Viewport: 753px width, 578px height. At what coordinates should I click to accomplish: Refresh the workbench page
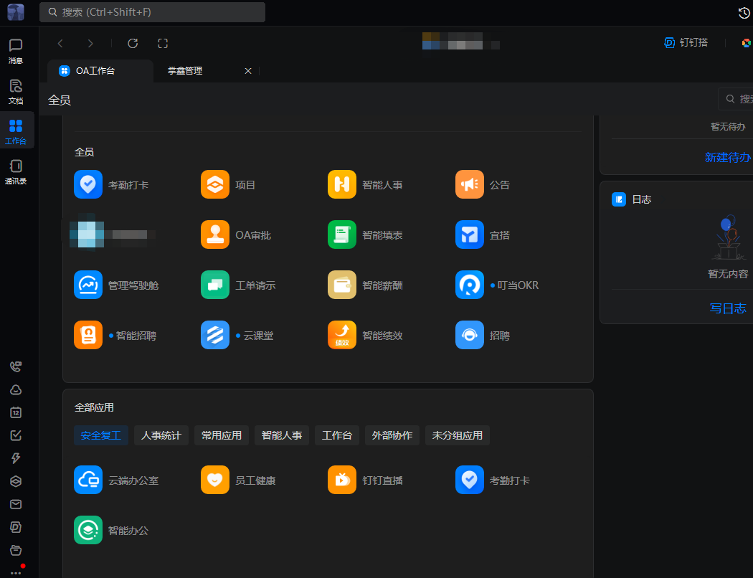tap(133, 43)
